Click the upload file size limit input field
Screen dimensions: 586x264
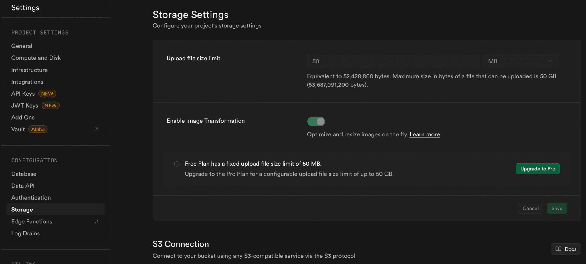[393, 61]
